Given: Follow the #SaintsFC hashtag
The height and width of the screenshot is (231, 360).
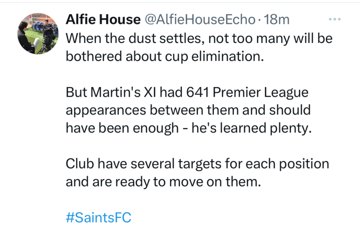Looking at the screenshot, I should (x=98, y=217).
